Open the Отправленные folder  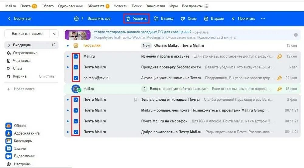(25, 53)
